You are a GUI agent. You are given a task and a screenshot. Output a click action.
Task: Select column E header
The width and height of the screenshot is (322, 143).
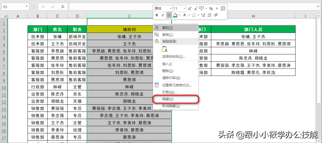tap(129, 16)
